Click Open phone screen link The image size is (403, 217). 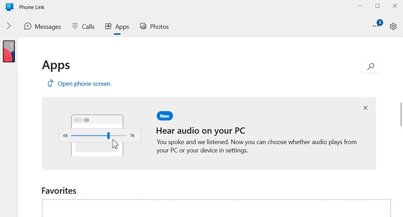click(79, 83)
